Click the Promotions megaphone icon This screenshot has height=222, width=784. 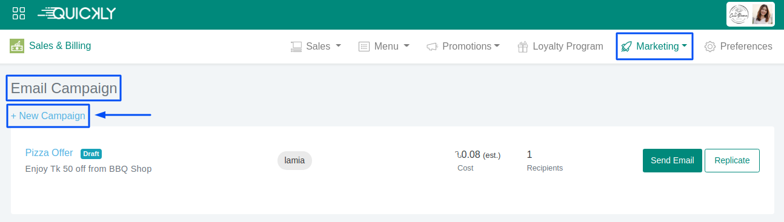[x=432, y=47]
